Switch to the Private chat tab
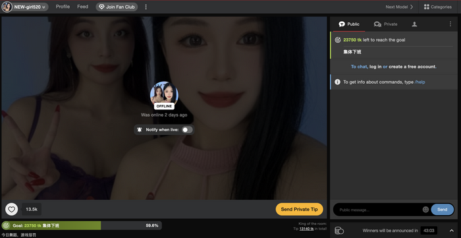The image size is (461, 238). 385,24
